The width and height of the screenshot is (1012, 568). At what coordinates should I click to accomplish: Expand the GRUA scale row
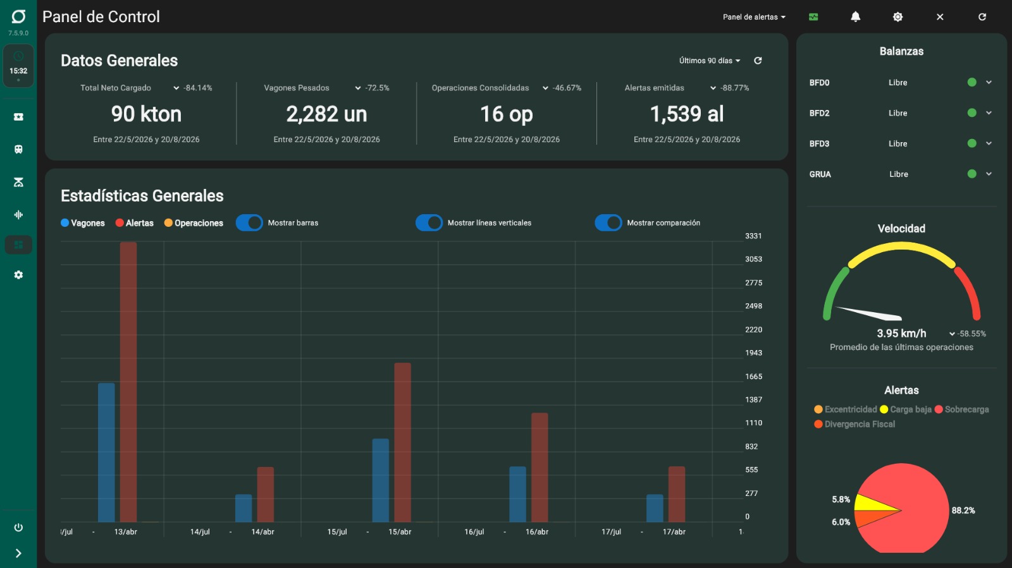coord(989,174)
